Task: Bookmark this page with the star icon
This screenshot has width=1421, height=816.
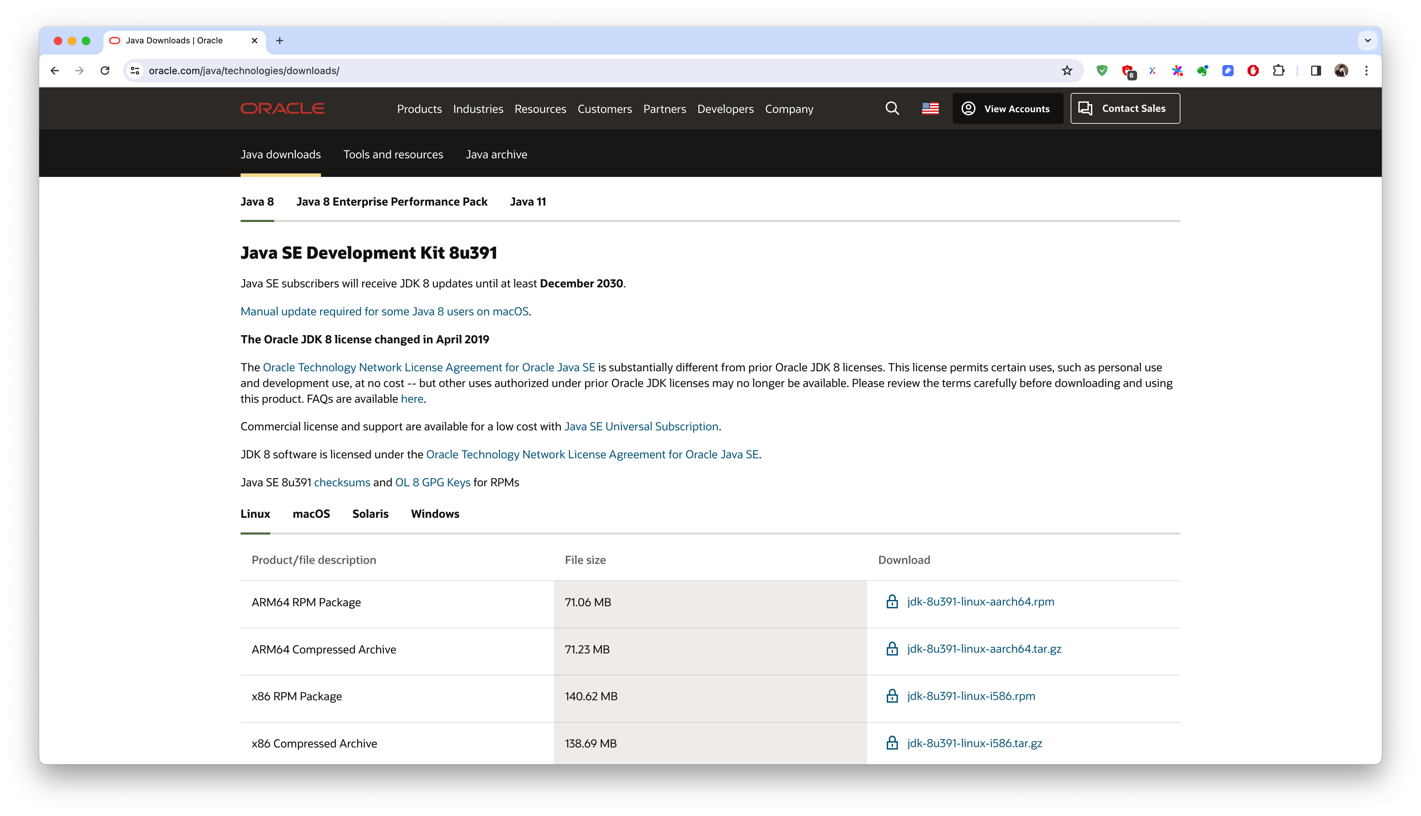Action: point(1067,71)
